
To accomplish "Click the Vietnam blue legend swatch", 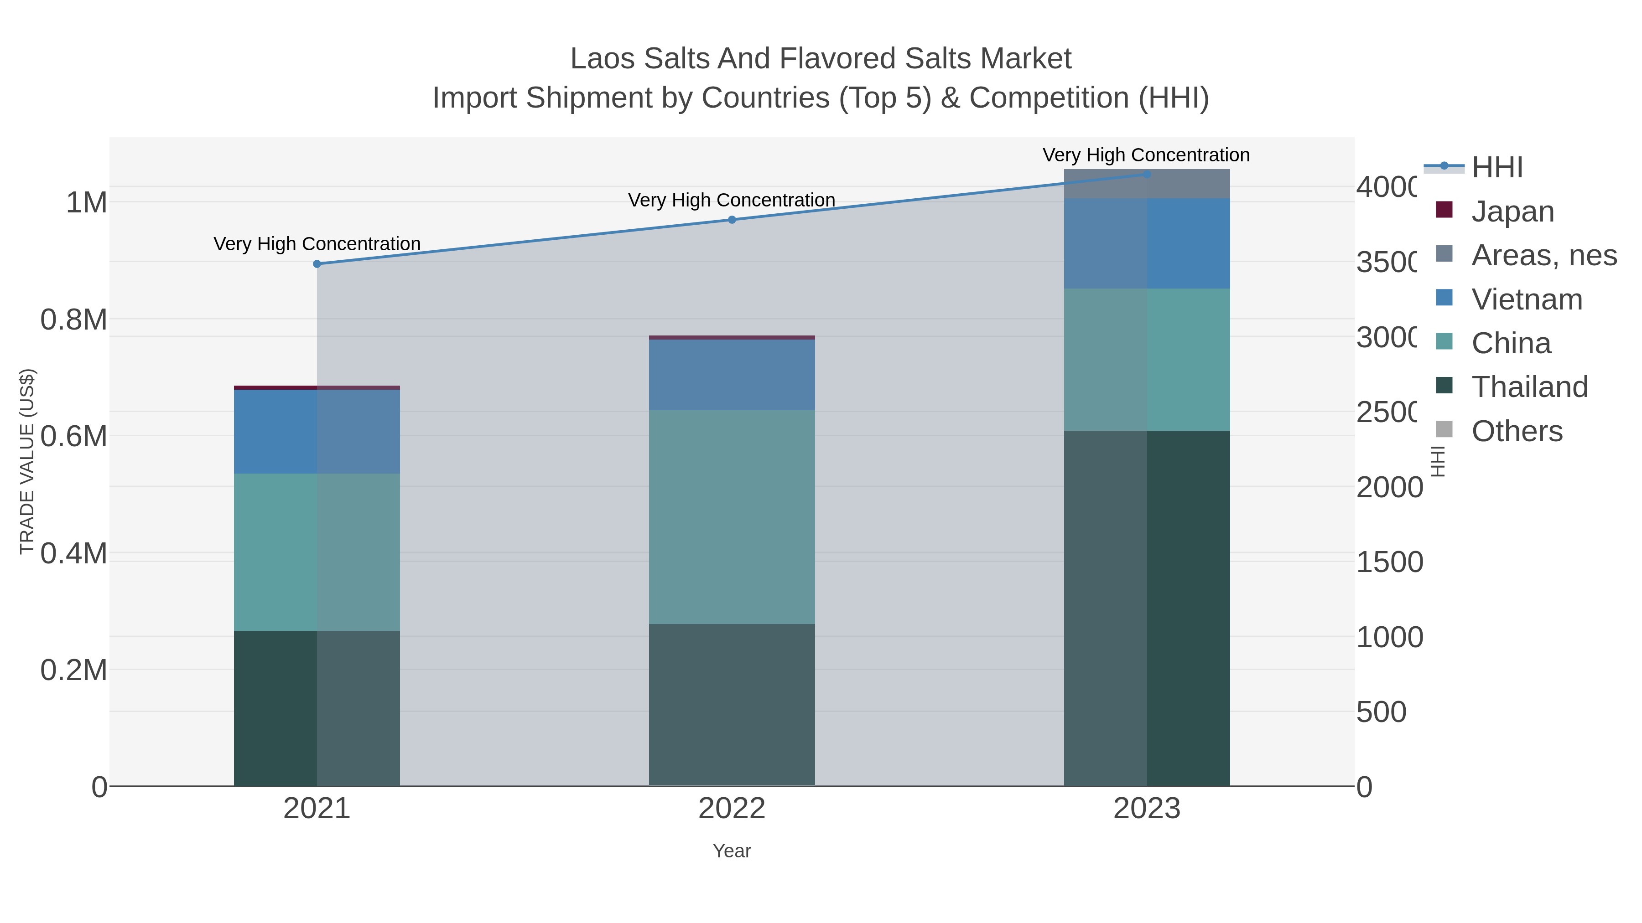I will point(1444,298).
